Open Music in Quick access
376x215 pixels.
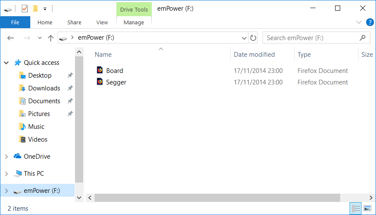(36, 126)
